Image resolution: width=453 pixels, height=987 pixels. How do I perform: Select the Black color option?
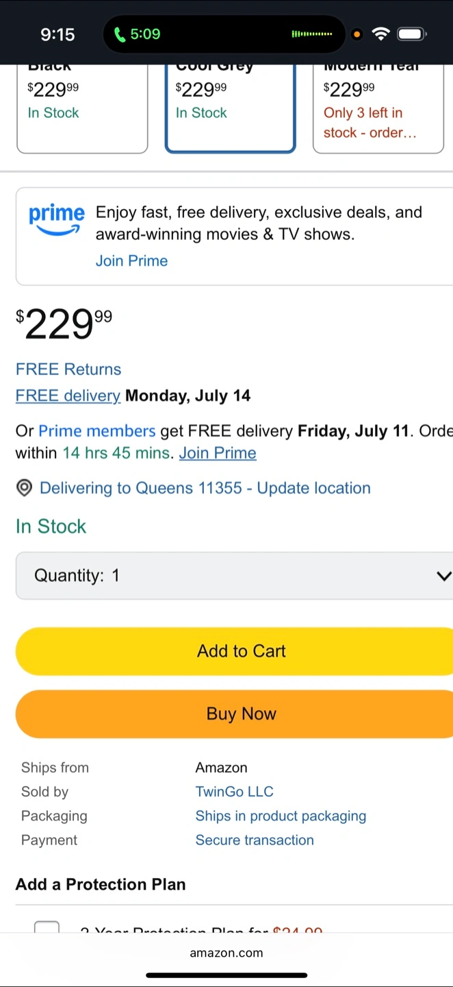click(x=82, y=106)
